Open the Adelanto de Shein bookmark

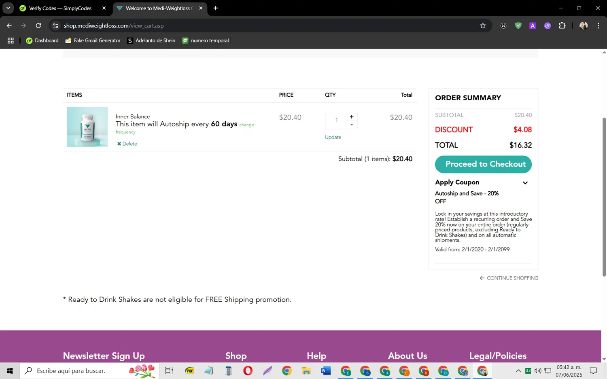click(x=151, y=40)
